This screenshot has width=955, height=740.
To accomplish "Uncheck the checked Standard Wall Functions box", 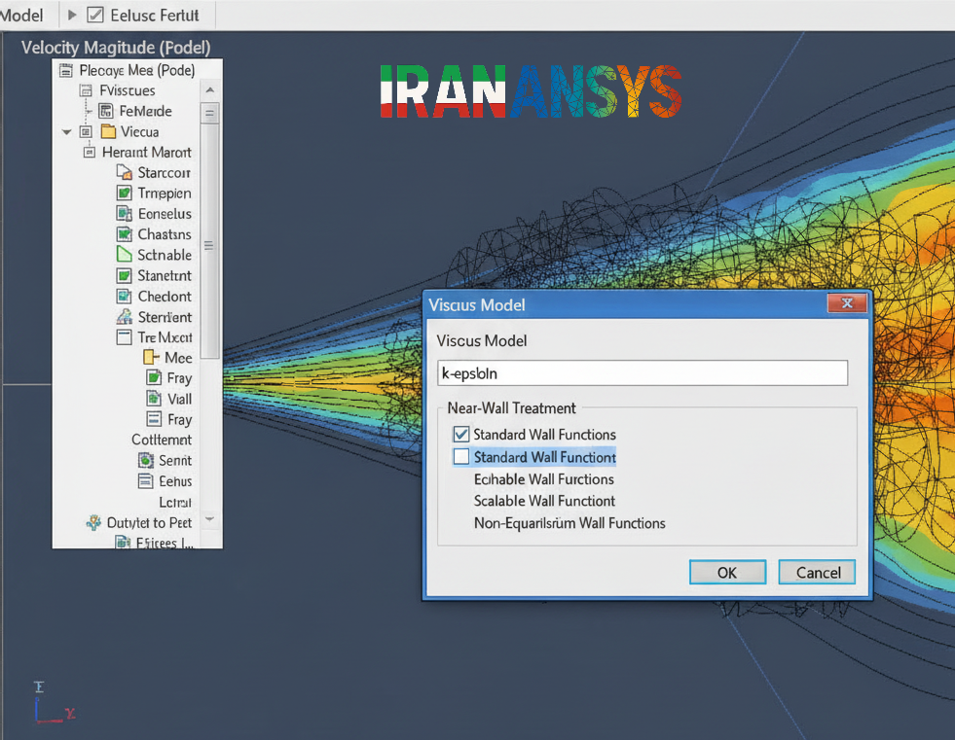I will [461, 434].
